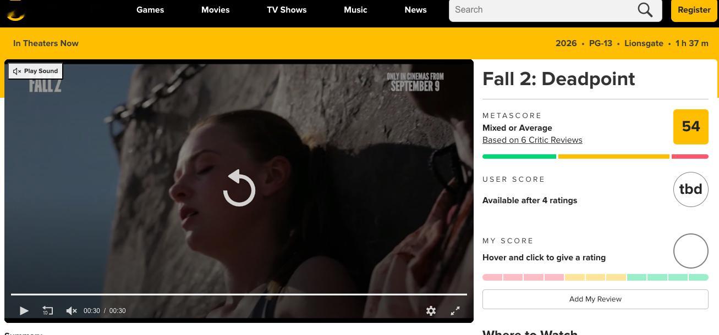Screen dimensions: 719x335
Task: Click the Metacritic logo icon
Action: (15, 10)
